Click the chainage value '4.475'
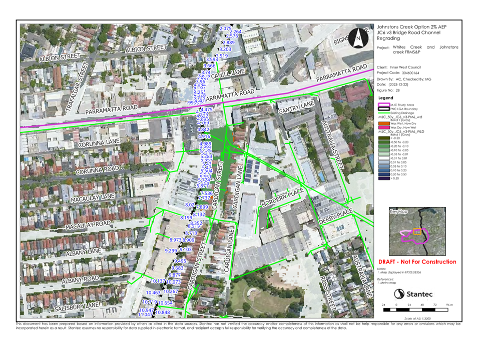 206,109
